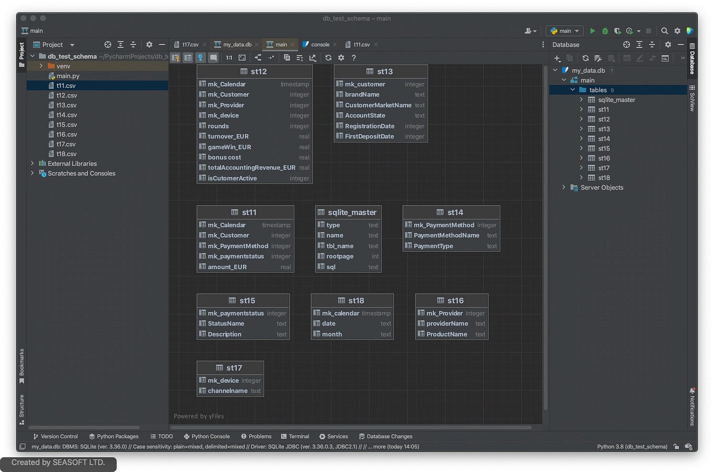Click the refresh icon in the Database panel toolbar

(585, 58)
